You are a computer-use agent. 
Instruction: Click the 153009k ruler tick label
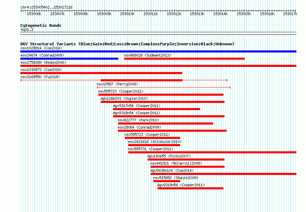click(104, 14)
